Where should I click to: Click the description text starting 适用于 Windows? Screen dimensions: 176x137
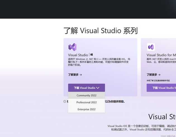point(99,62)
